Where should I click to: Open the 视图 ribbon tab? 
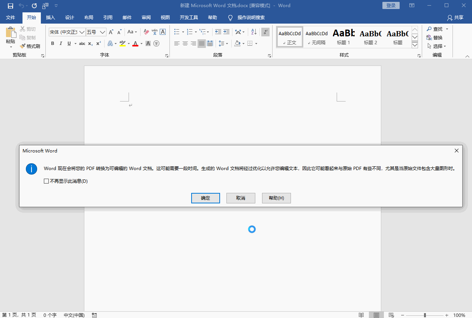pyautogui.click(x=165, y=17)
